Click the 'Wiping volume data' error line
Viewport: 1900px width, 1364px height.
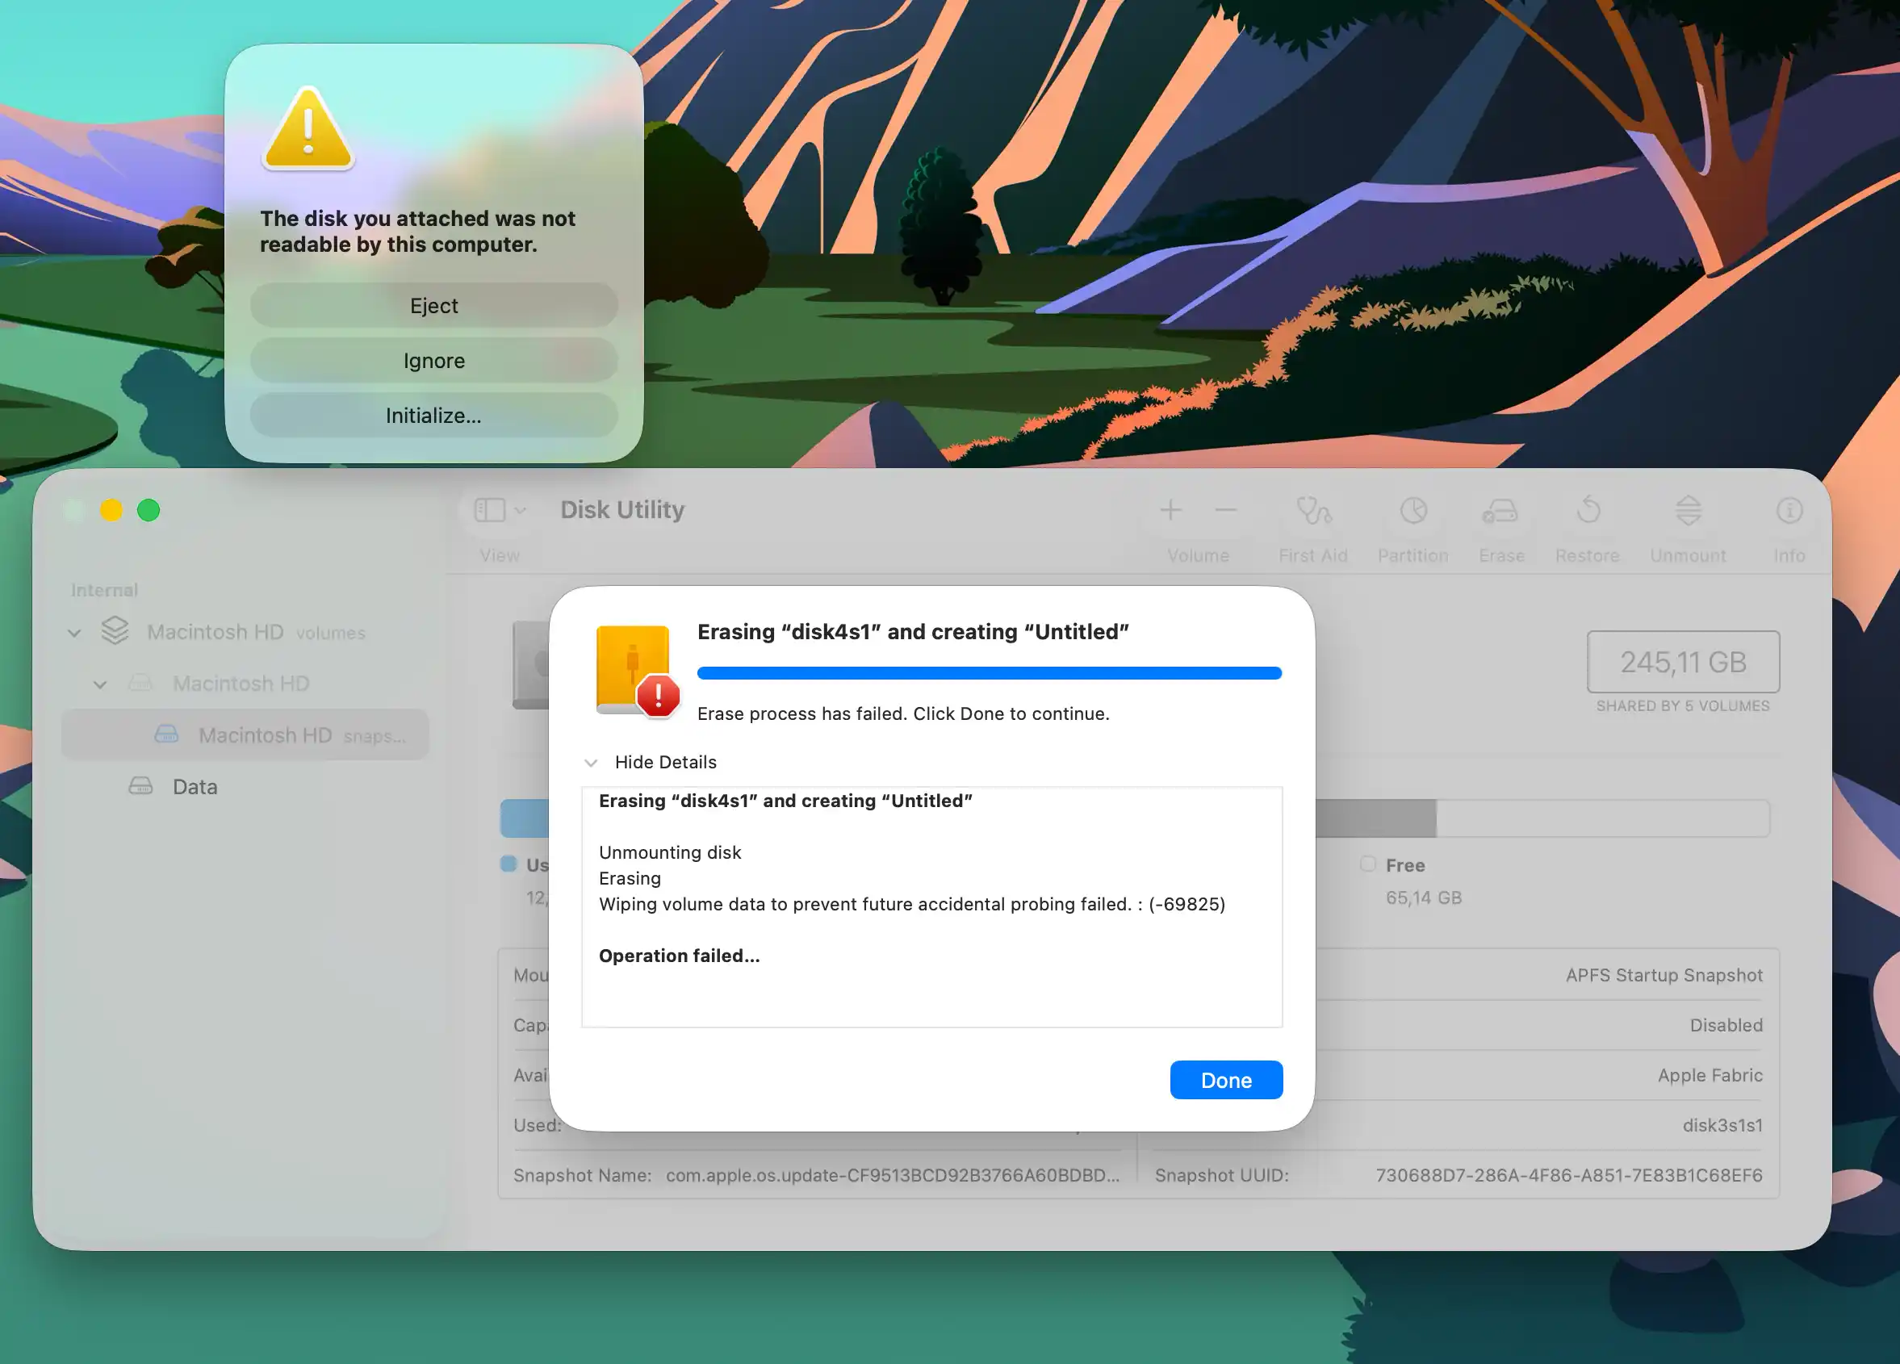(x=911, y=904)
